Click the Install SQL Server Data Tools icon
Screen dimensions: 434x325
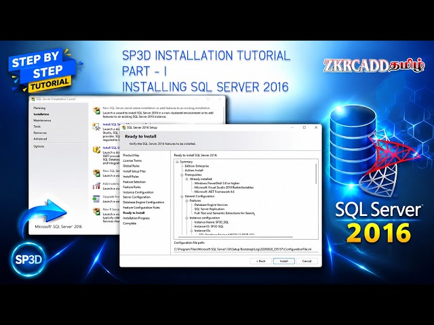click(x=96, y=150)
